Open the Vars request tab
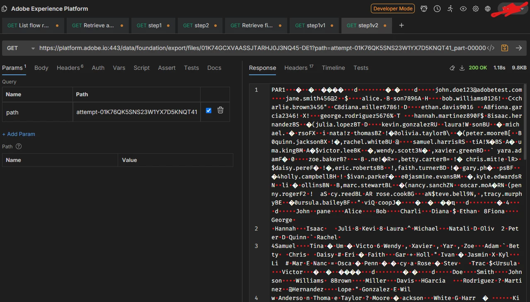This screenshot has height=302, width=530. pyautogui.click(x=119, y=68)
